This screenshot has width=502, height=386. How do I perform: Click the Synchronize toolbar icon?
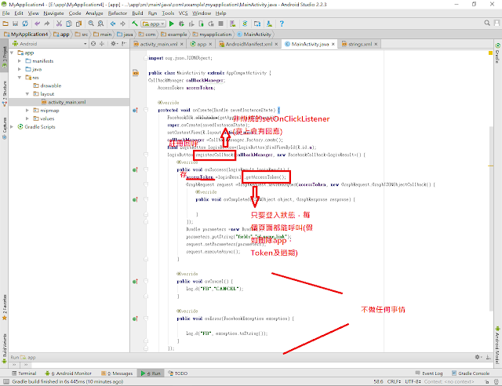click(x=25, y=24)
